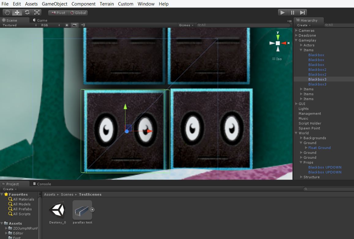The height and width of the screenshot is (239, 354).
Task: Select the Move (translate) tool
Action: (x=17, y=12)
